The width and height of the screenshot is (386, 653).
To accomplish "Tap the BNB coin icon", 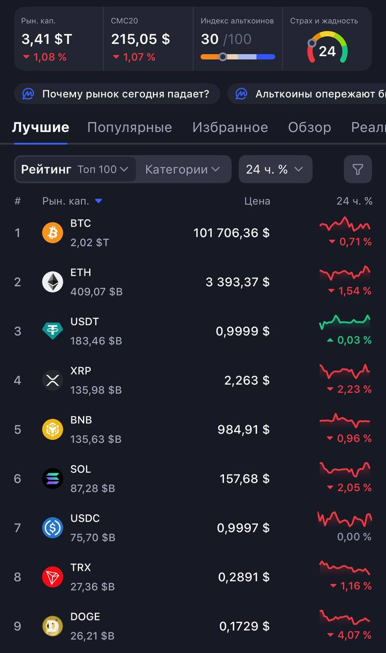I will (x=53, y=430).
